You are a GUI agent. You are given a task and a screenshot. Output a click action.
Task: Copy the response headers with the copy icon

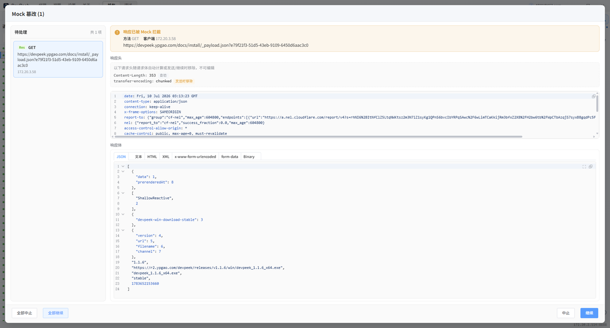593,96
